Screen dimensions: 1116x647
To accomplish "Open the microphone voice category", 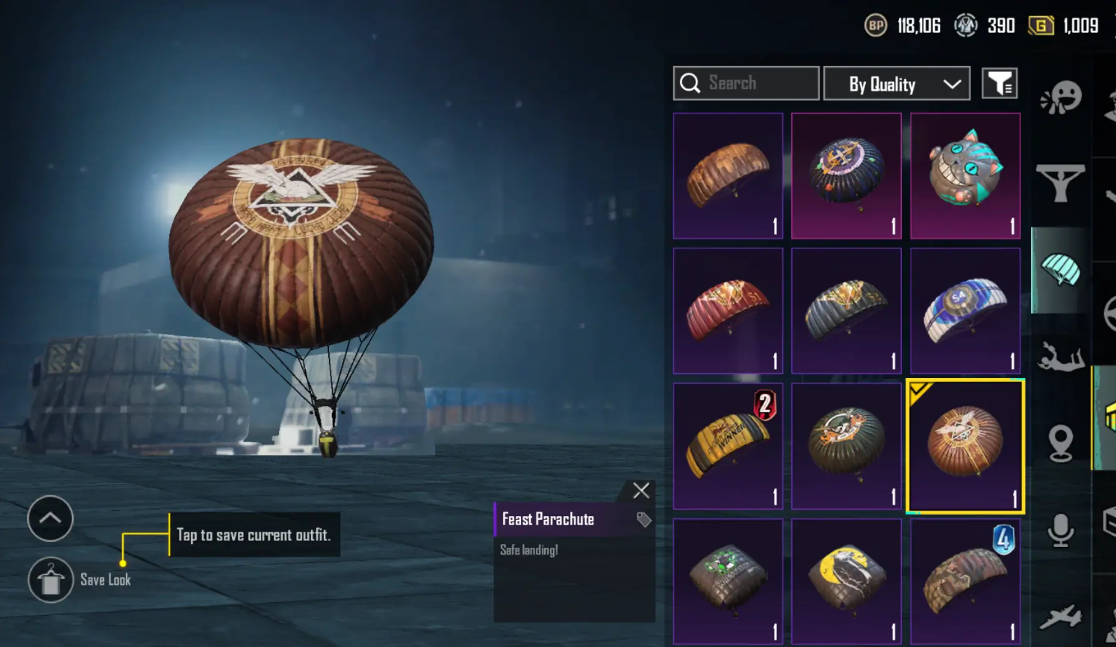I will click(x=1060, y=530).
